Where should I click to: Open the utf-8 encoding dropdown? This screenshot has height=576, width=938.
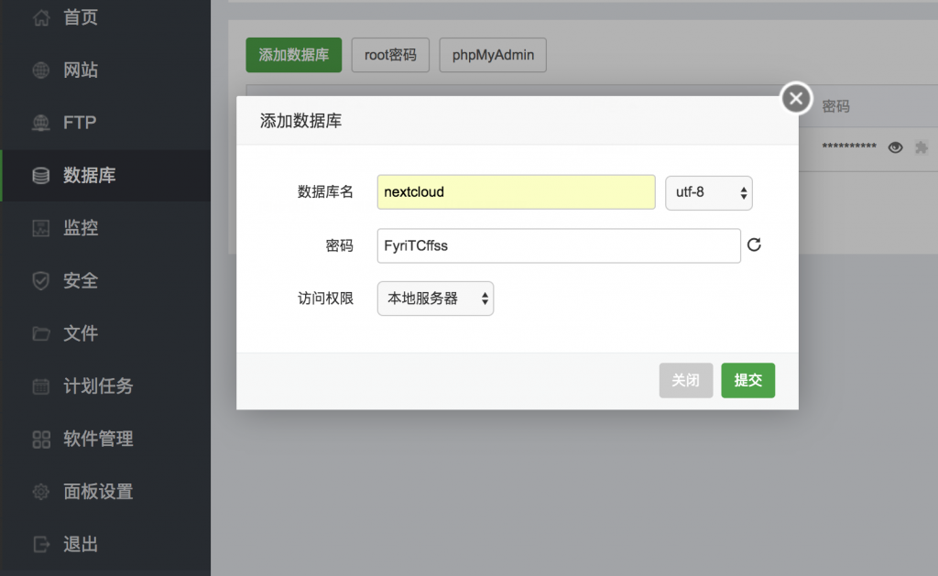tap(709, 192)
